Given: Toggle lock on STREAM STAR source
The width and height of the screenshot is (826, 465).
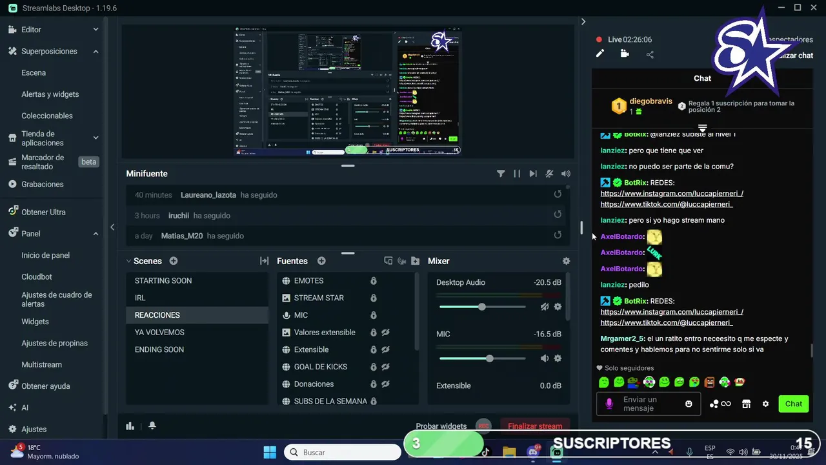Looking at the screenshot, I should click(373, 298).
